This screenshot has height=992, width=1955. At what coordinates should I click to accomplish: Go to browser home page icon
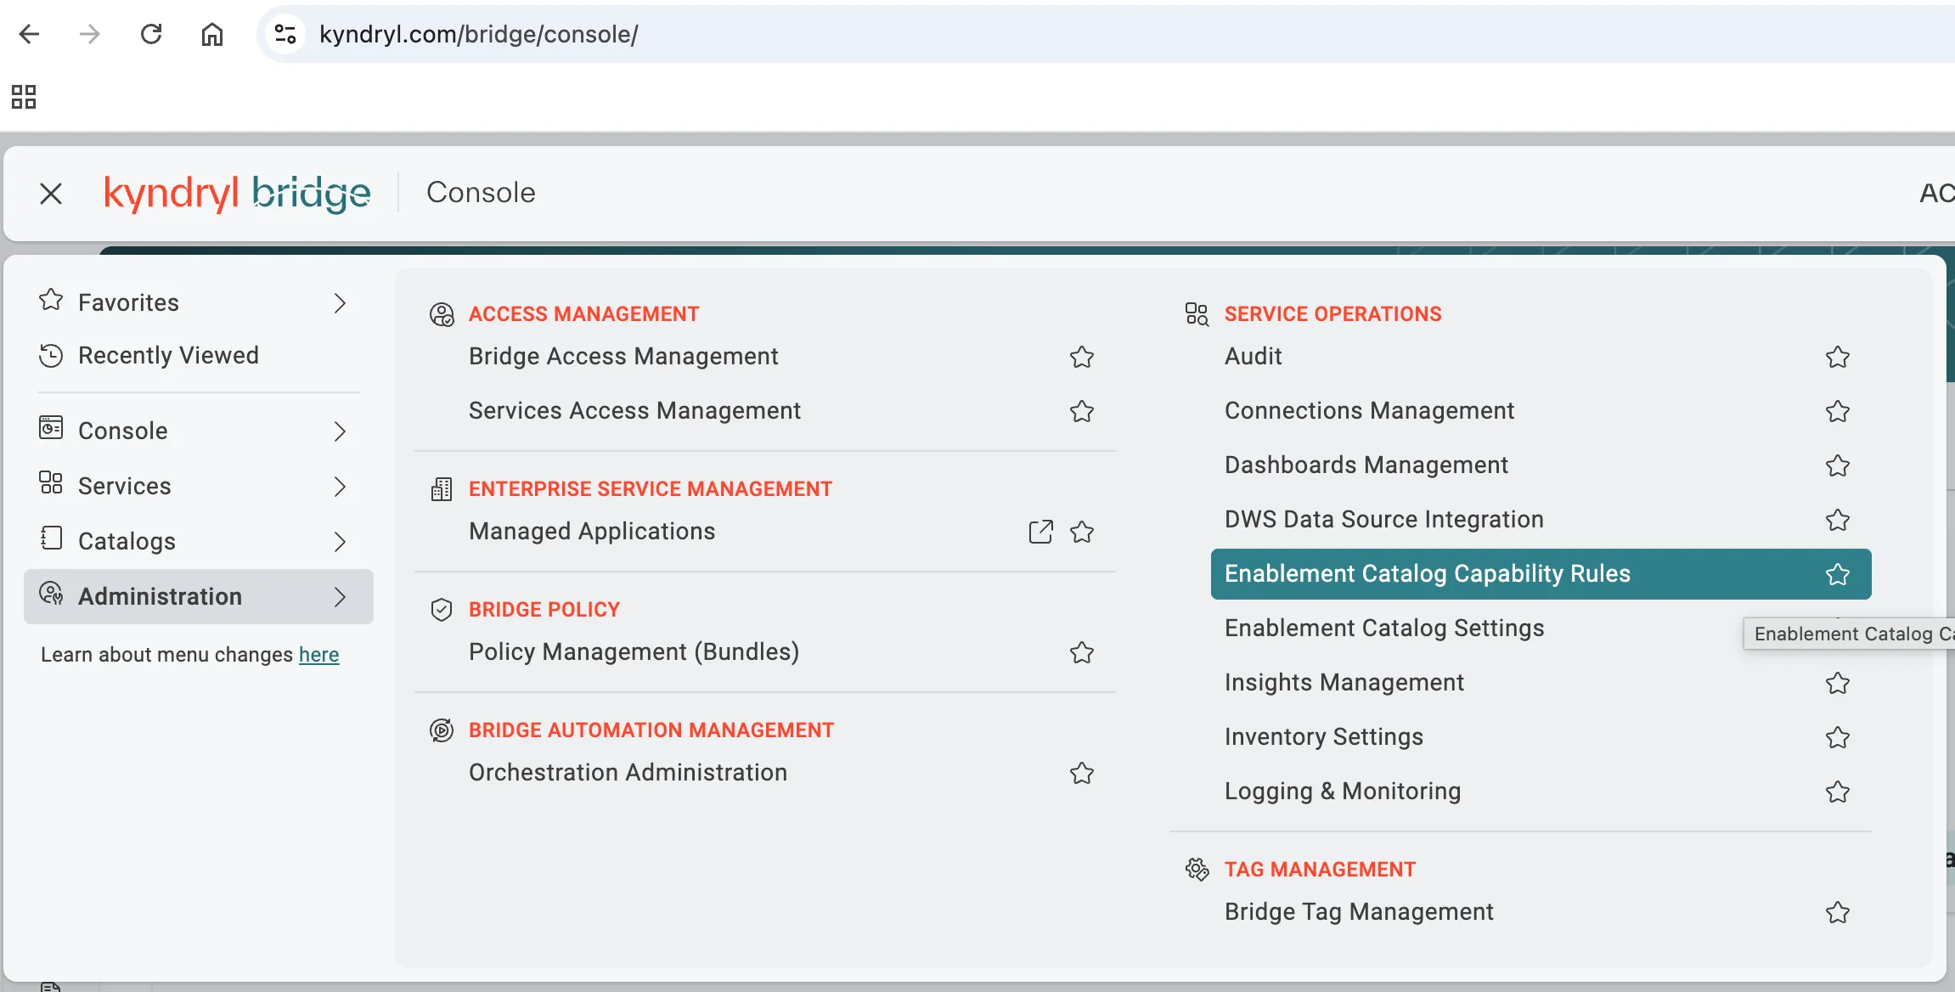point(211,34)
